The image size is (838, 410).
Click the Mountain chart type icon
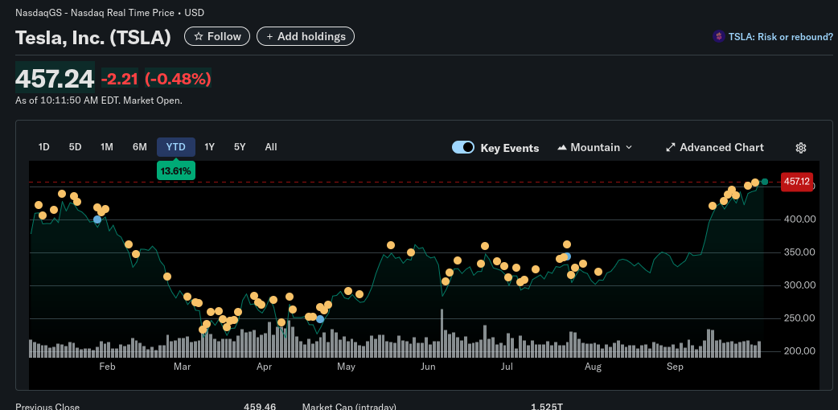[561, 148]
